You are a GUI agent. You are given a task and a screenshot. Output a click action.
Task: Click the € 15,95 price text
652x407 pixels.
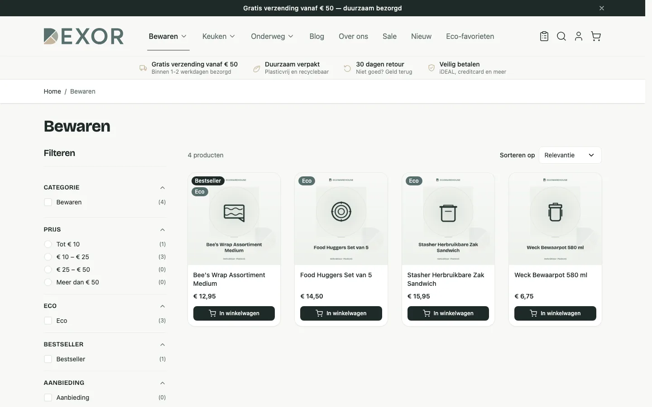[419, 296]
